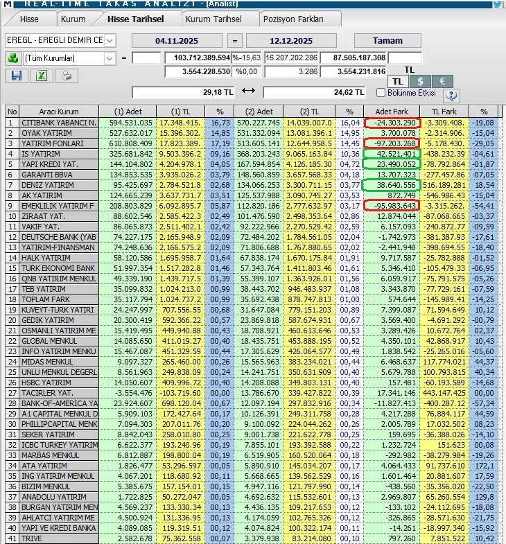Open help with the question mark icon
The image size is (506, 544).
click(451, 96)
